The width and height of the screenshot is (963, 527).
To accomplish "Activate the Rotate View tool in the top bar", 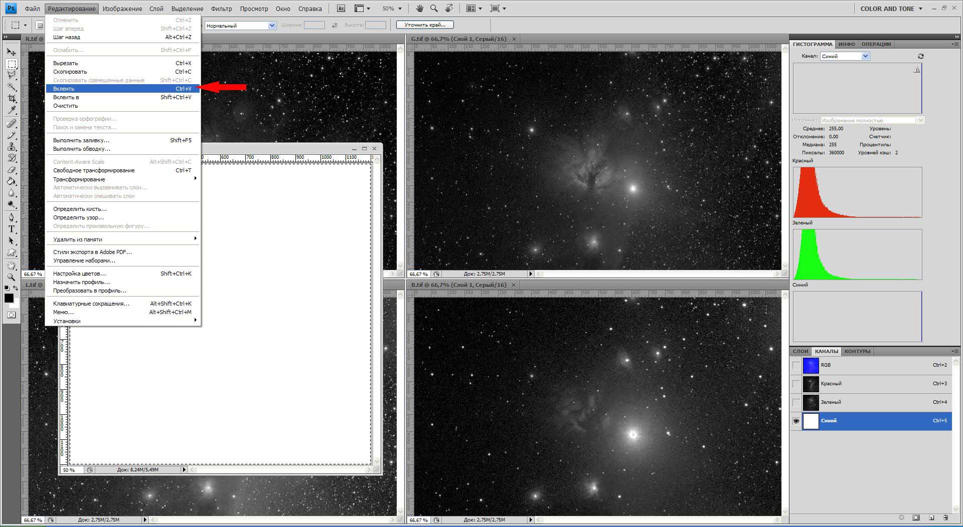I will coord(449,9).
